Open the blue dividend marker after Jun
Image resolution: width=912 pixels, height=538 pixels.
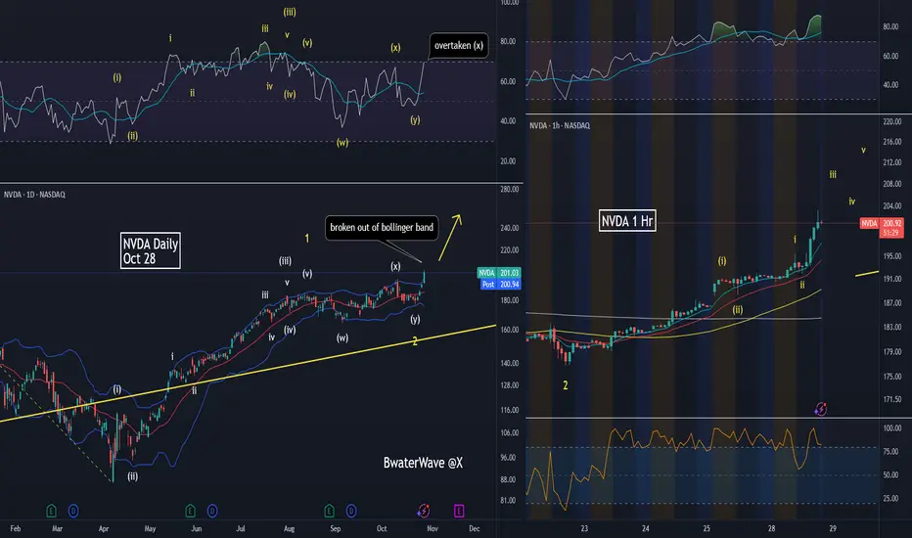point(212,512)
